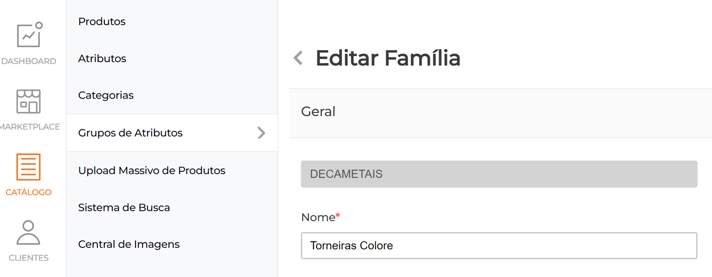Expand the Grupos de Atributos chevron

261,133
